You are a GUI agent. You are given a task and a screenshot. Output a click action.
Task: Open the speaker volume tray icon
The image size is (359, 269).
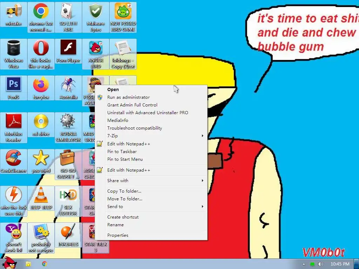pyautogui.click(x=321, y=264)
